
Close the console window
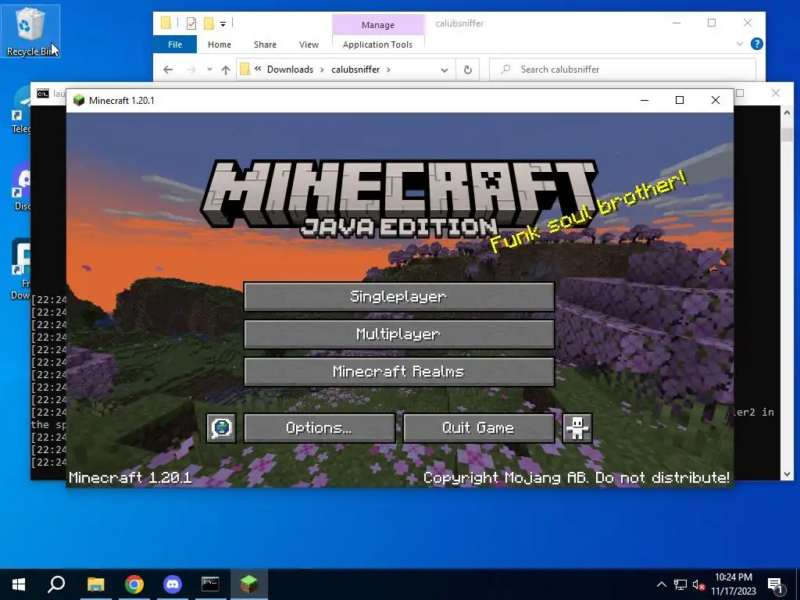pos(776,93)
